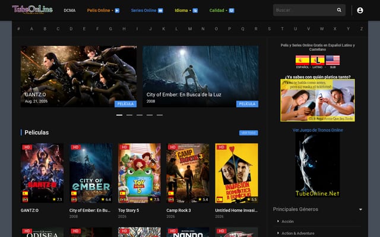This screenshot has width=380, height=237.
Task: Click the TubeOnLine logo
Action: tap(33, 9)
